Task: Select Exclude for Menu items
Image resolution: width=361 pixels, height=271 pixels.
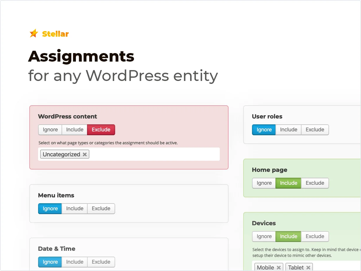Action: tap(101, 209)
